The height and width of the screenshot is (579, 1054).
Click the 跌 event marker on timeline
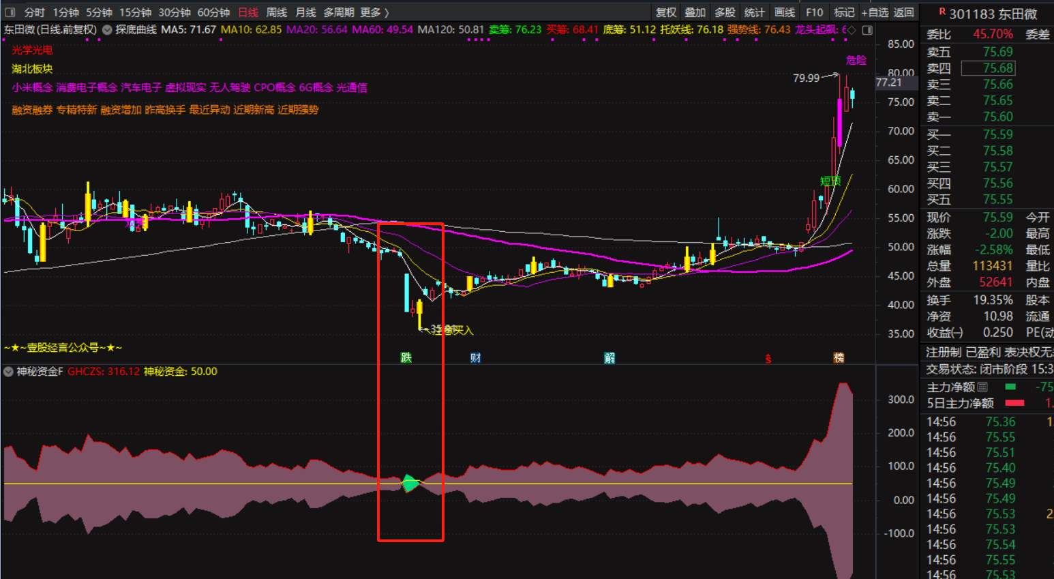pyautogui.click(x=406, y=357)
